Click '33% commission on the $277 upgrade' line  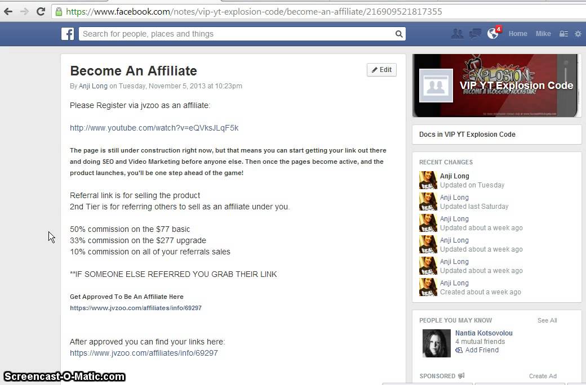click(x=138, y=240)
